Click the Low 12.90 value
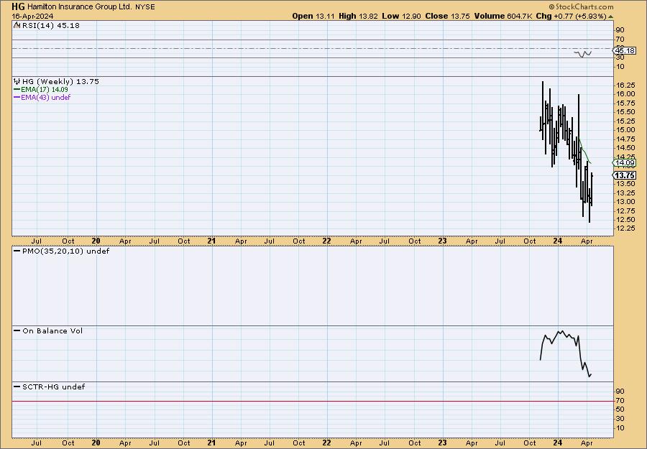 (x=401, y=16)
